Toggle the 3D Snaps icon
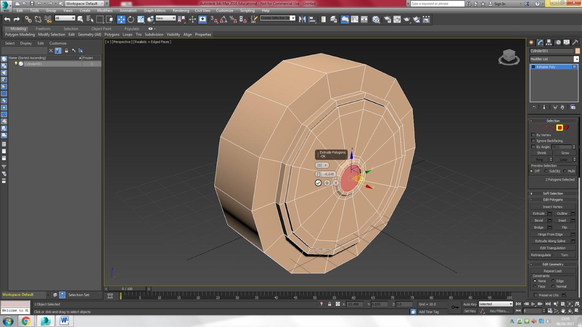The width and height of the screenshot is (582, 327). point(214,19)
